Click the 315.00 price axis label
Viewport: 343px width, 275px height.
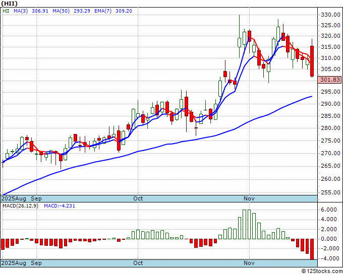click(330, 47)
